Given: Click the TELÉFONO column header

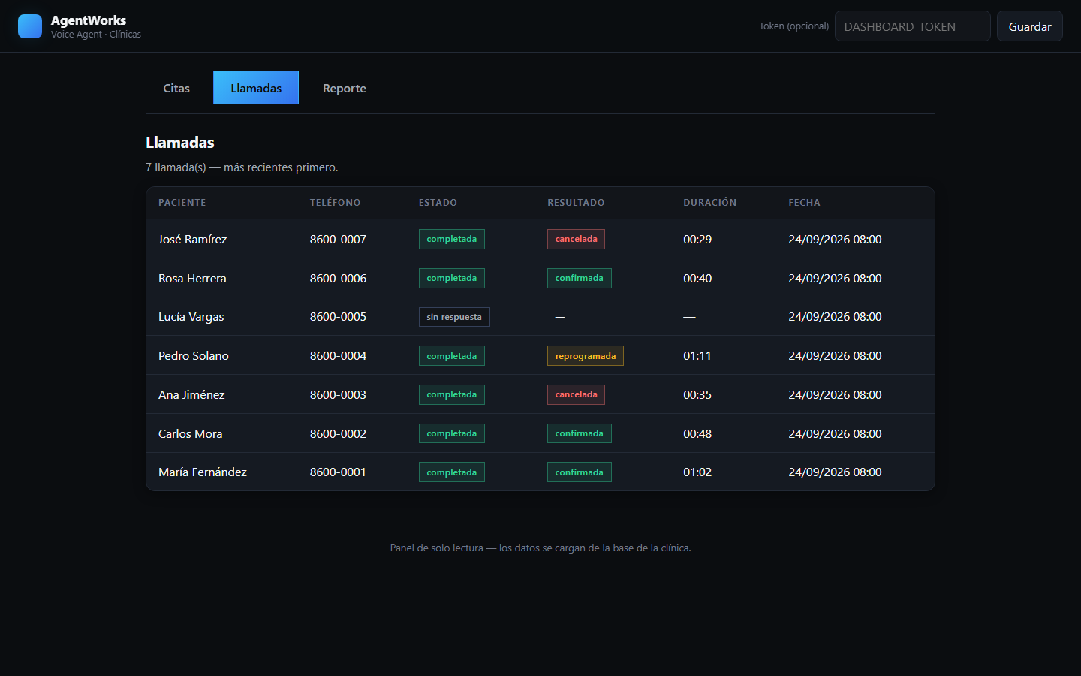Looking at the screenshot, I should (x=335, y=203).
